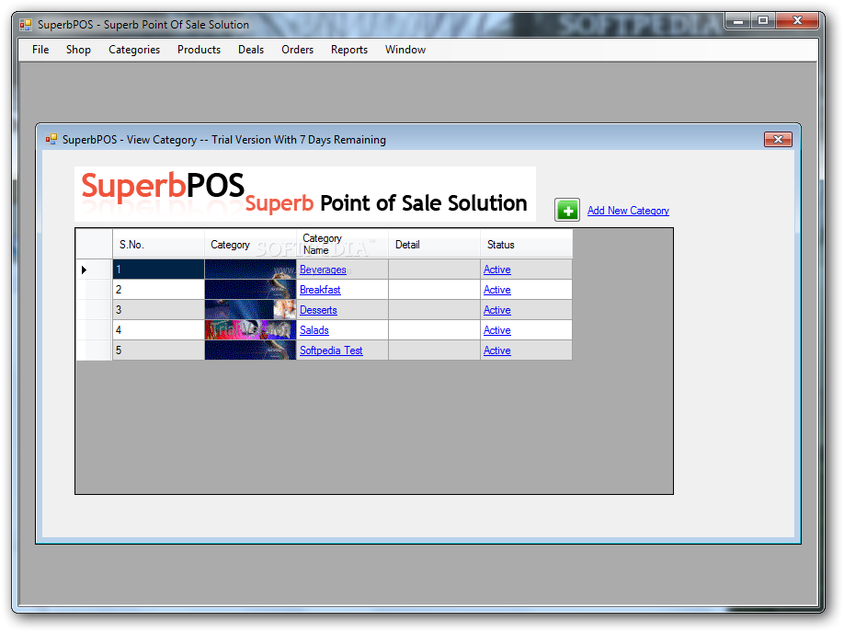Click the Category column header
The width and height of the screenshot is (844, 632).
[250, 244]
